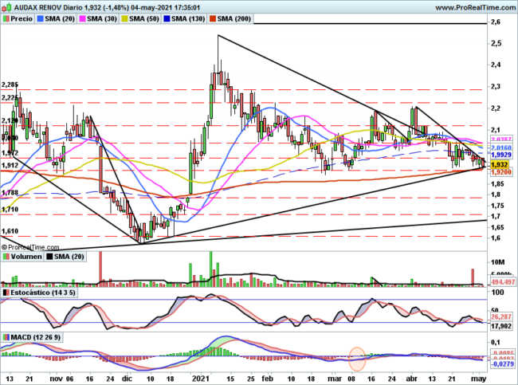Click the dic date label on time axis

(x=128, y=379)
